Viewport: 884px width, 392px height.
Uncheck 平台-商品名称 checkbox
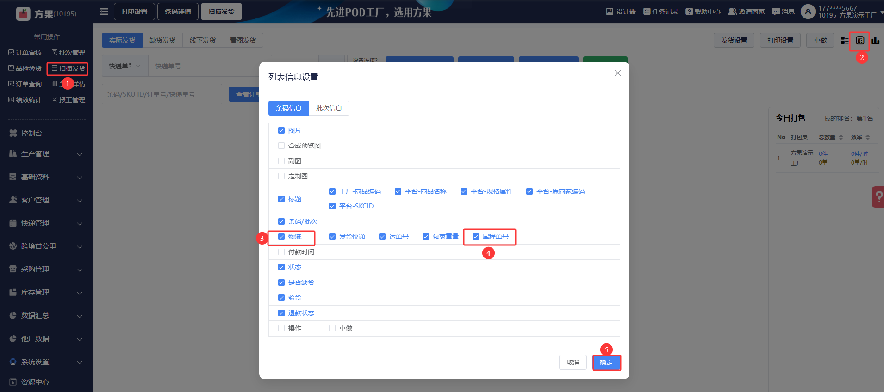pyautogui.click(x=398, y=191)
